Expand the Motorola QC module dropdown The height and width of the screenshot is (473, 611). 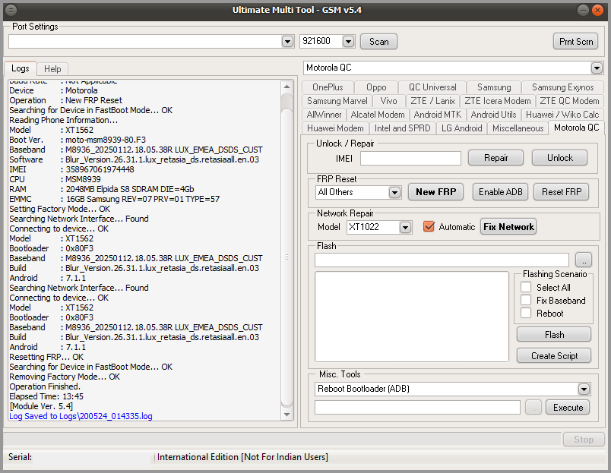[597, 68]
